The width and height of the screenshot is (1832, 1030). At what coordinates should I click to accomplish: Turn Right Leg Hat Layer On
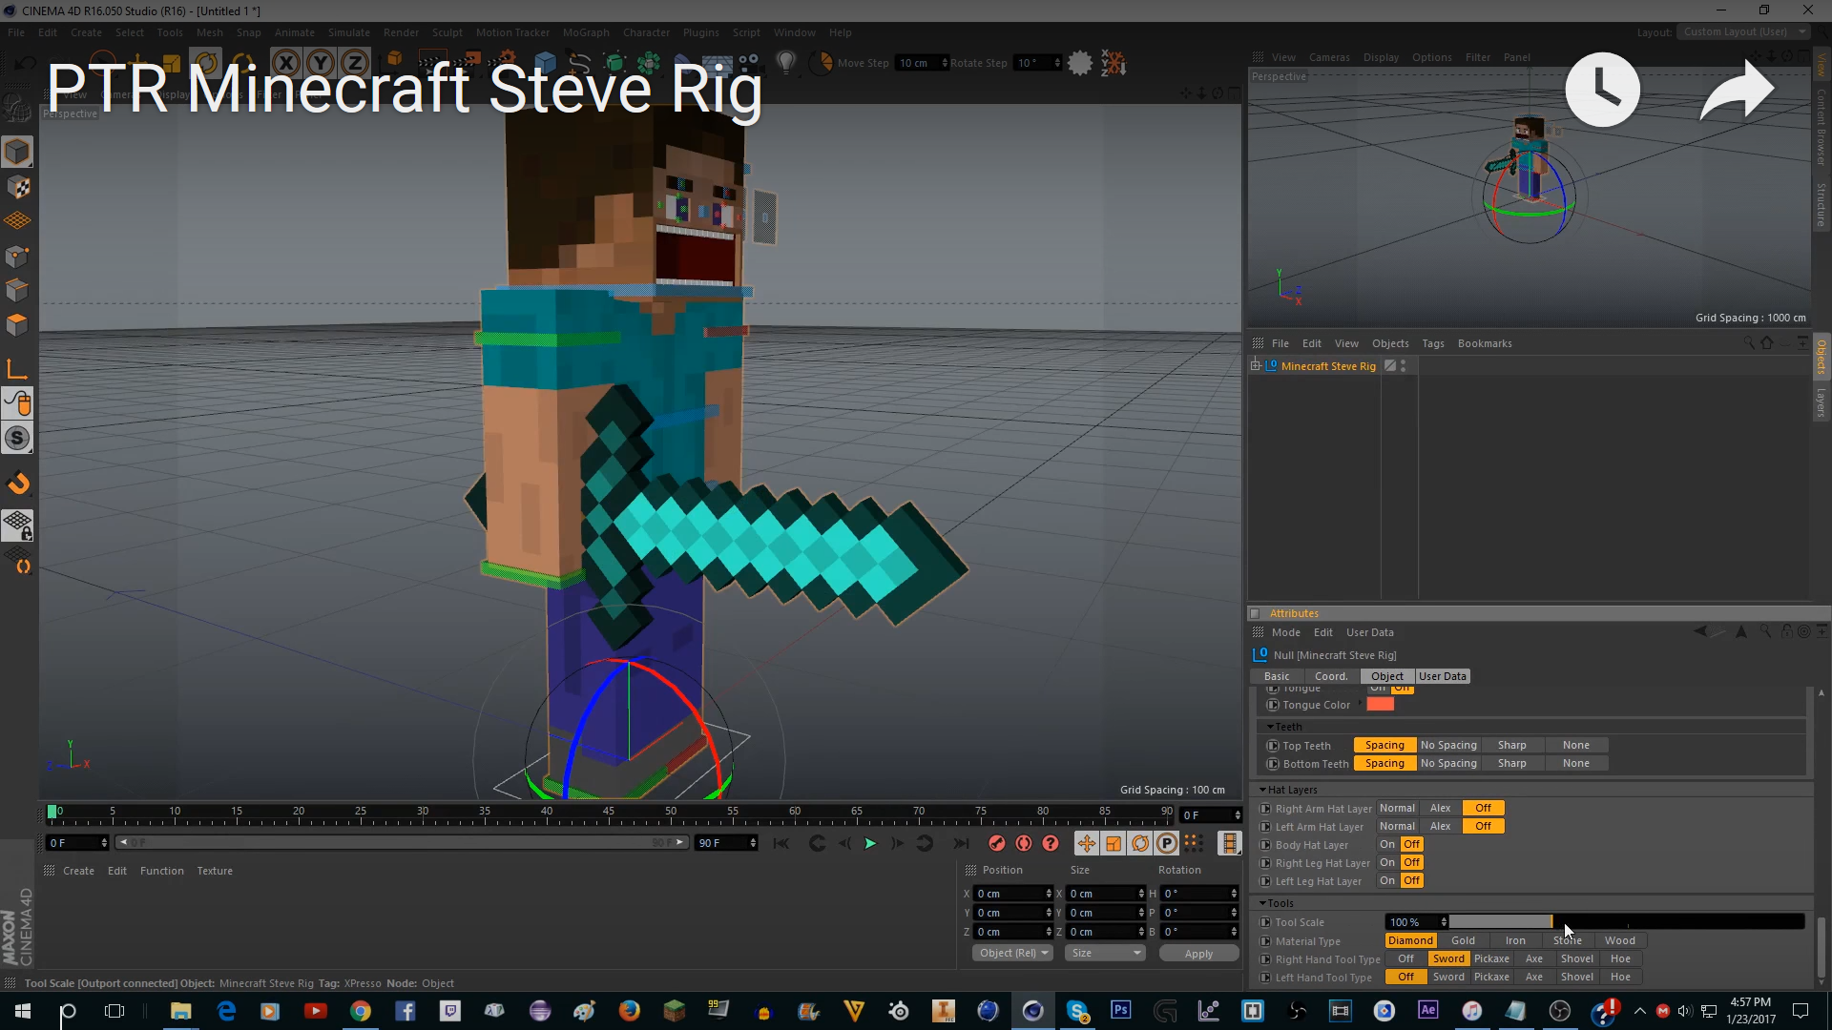[x=1386, y=862]
